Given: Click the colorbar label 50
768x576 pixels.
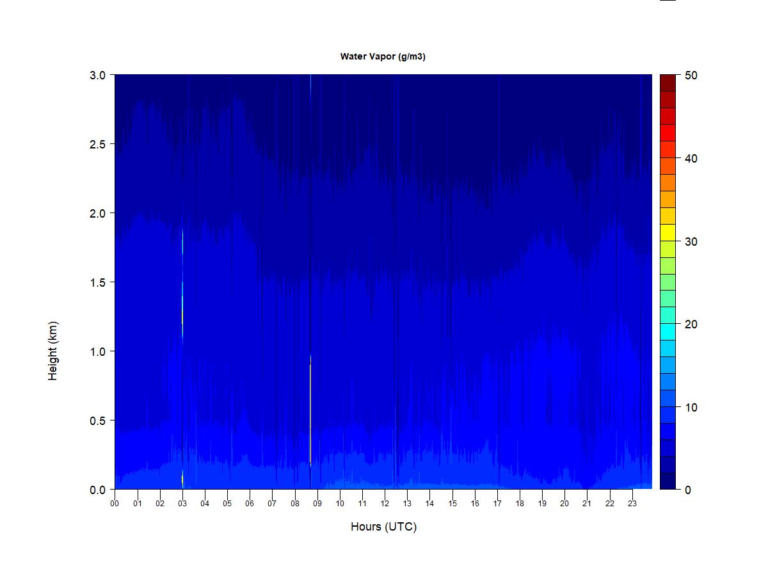Looking at the screenshot, I should click(691, 76).
